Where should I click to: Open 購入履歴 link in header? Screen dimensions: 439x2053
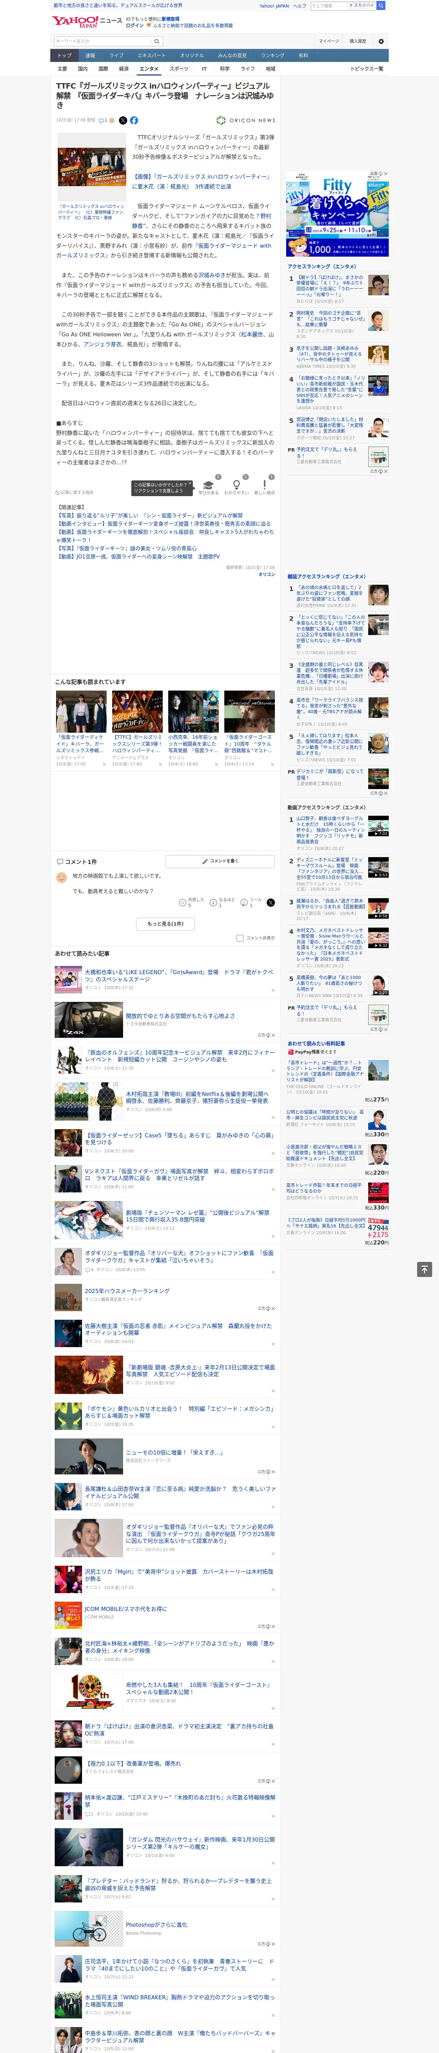(x=358, y=41)
